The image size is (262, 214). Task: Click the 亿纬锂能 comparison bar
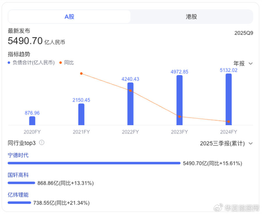19,203
